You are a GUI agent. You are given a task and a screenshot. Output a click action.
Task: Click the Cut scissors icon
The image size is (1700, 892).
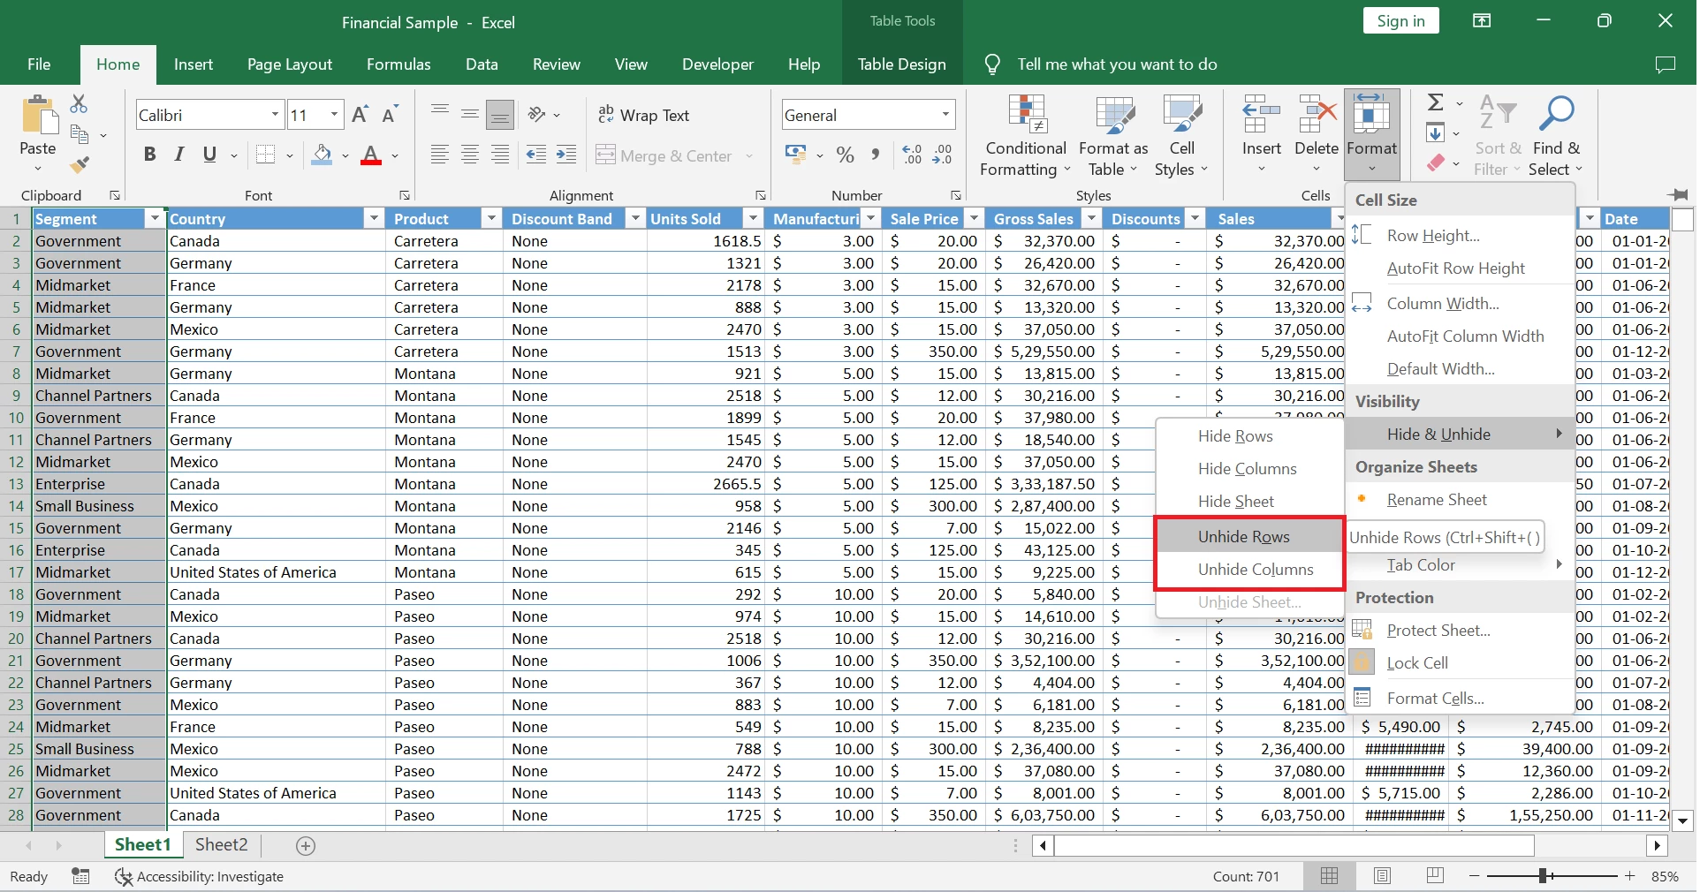coord(79,104)
